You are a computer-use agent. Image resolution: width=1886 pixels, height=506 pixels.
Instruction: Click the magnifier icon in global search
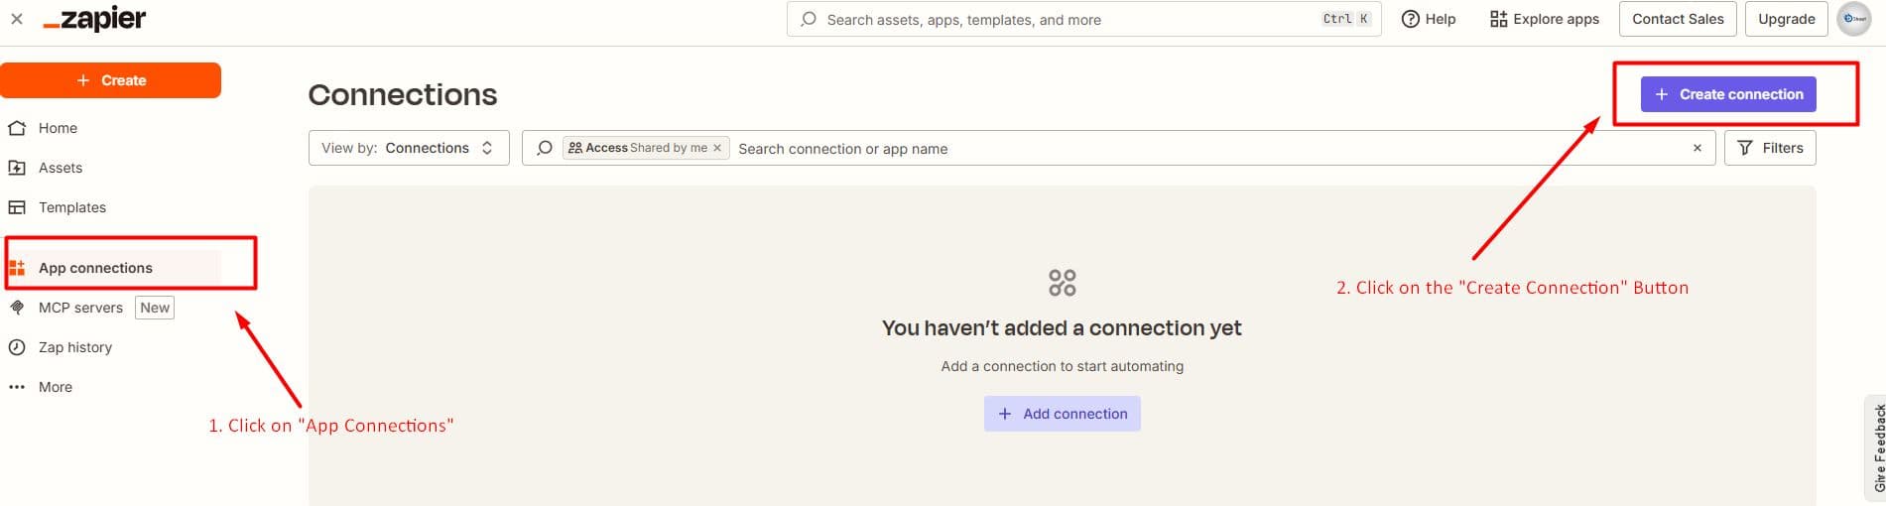click(809, 19)
